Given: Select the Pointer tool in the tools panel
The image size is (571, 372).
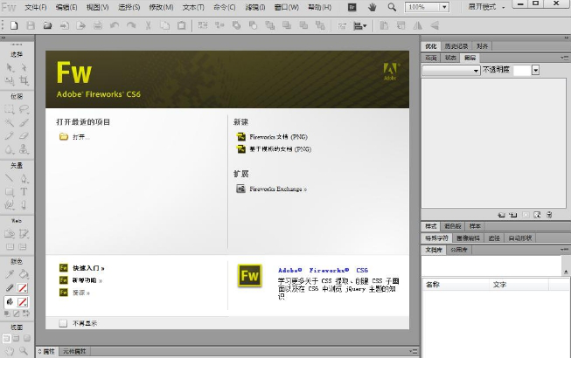Looking at the screenshot, I should pos(10,67).
